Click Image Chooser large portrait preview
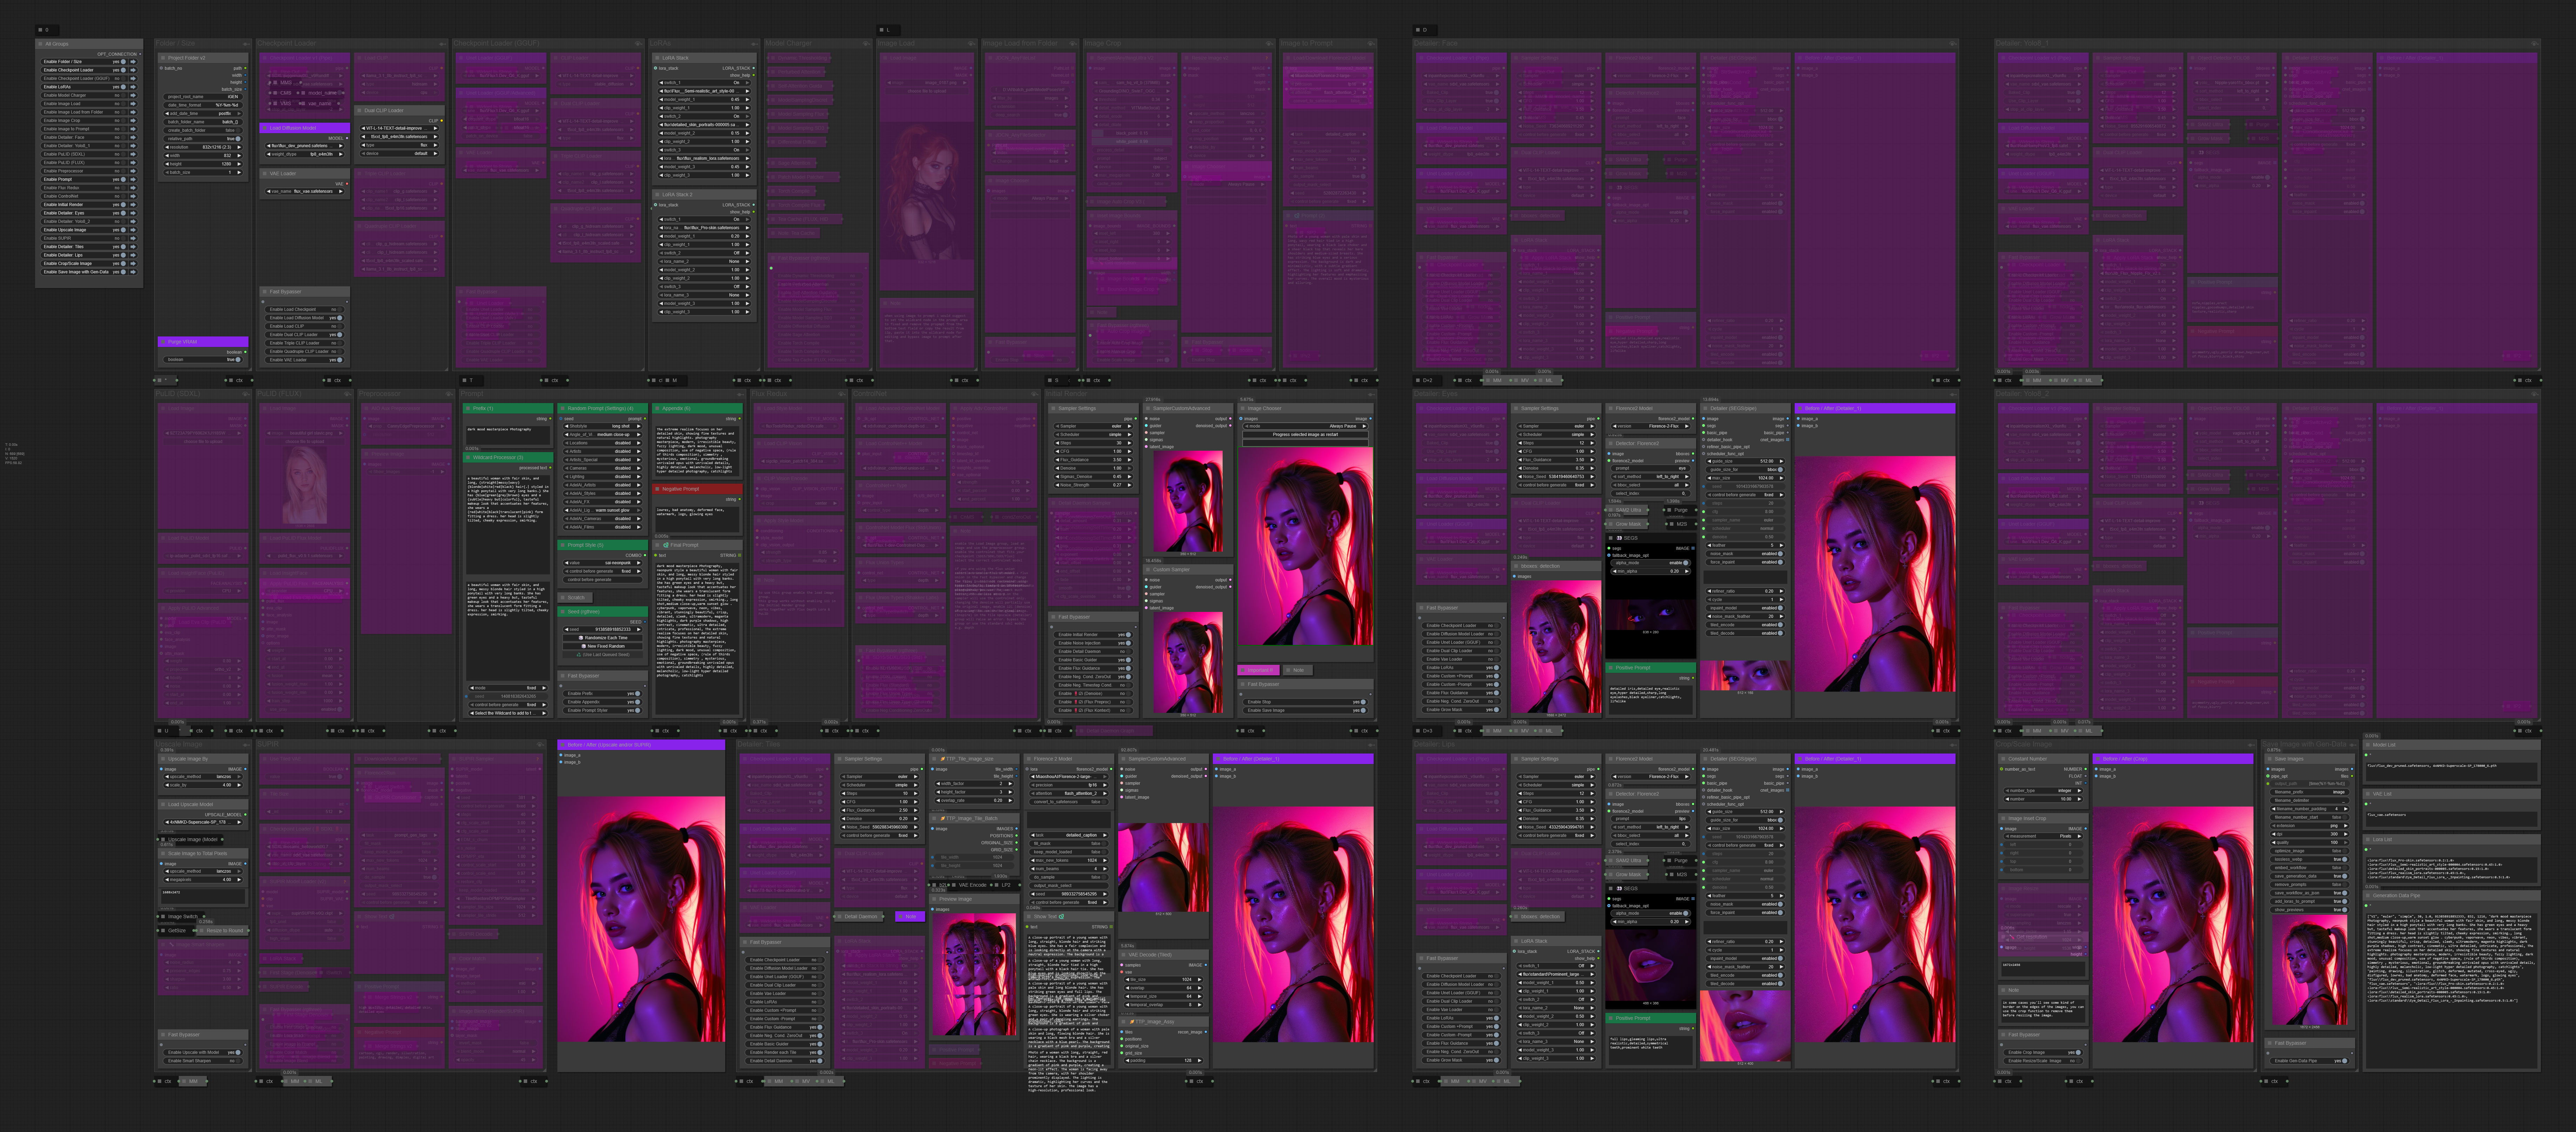Screen dimensions: 2576x1132 [1306, 546]
